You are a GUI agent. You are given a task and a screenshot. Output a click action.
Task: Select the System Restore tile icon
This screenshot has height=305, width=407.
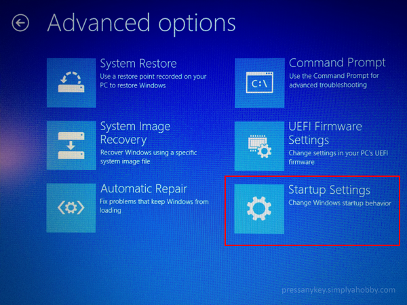pos(71,83)
